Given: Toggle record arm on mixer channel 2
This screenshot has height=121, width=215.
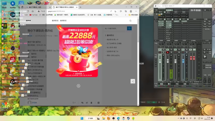Looking at the screenshot, I should (167, 52).
